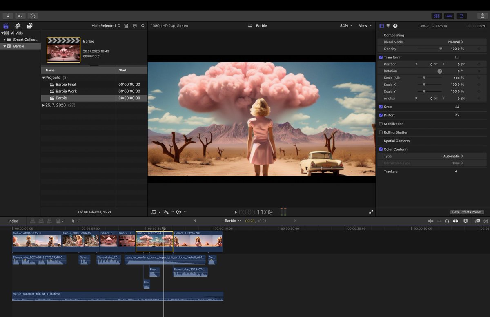Viewport: 490px width, 317px height.
Task: Click the import media down-arrow button
Action: pyautogui.click(x=8, y=16)
